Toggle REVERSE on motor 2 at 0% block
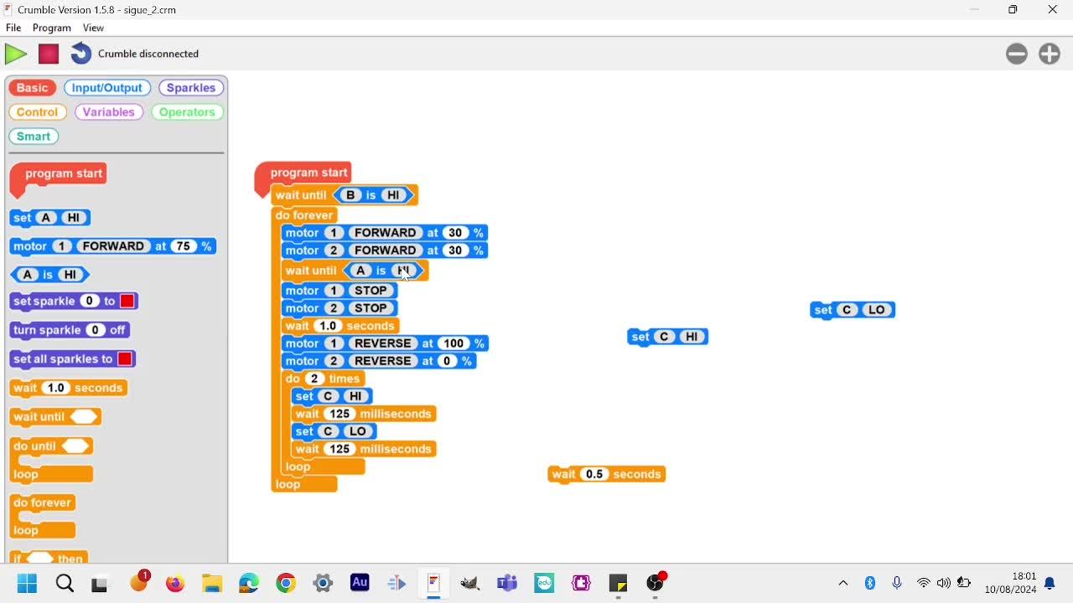The height and width of the screenshot is (603, 1073). pyautogui.click(x=383, y=361)
